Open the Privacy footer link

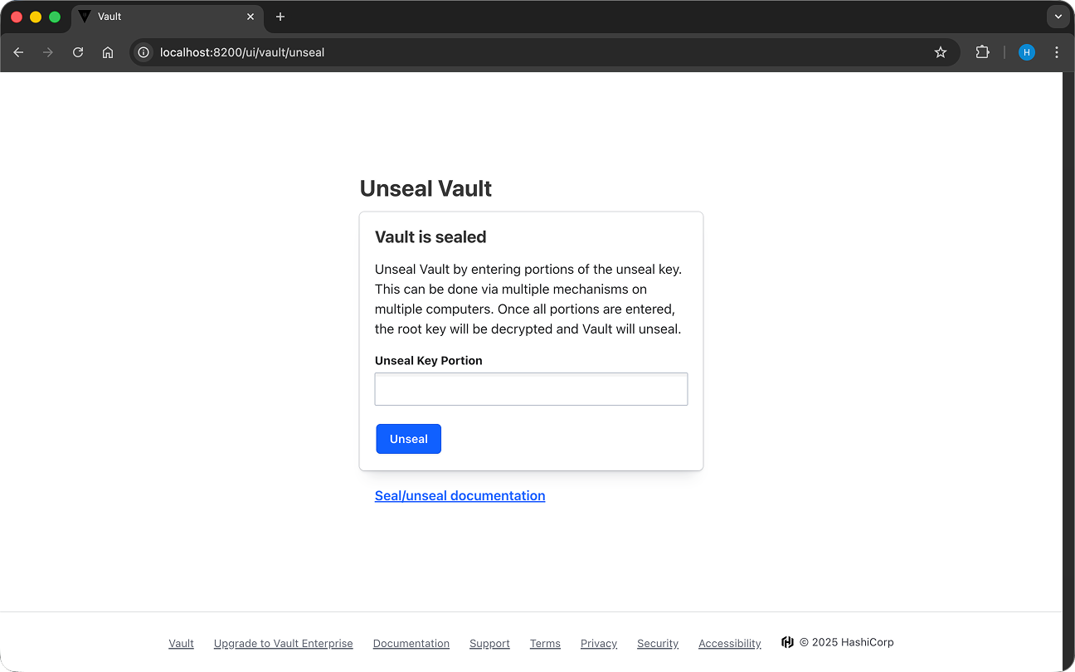[599, 643]
